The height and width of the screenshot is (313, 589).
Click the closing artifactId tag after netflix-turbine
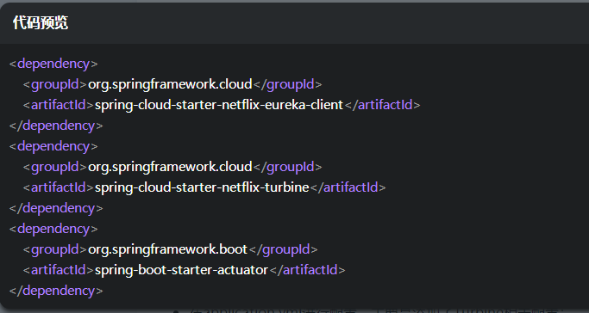tap(348, 187)
